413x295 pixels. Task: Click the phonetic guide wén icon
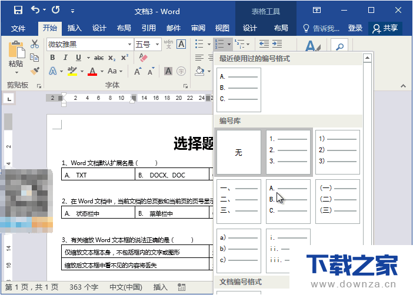tap(168, 44)
